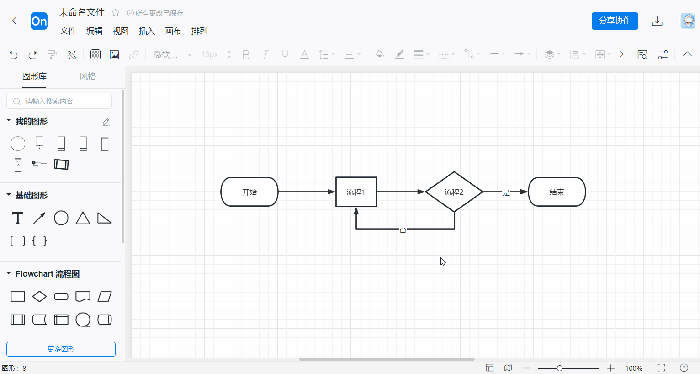Screen dimensions: 700x374
Task: Click the help question mark icon
Action: click(x=684, y=368)
